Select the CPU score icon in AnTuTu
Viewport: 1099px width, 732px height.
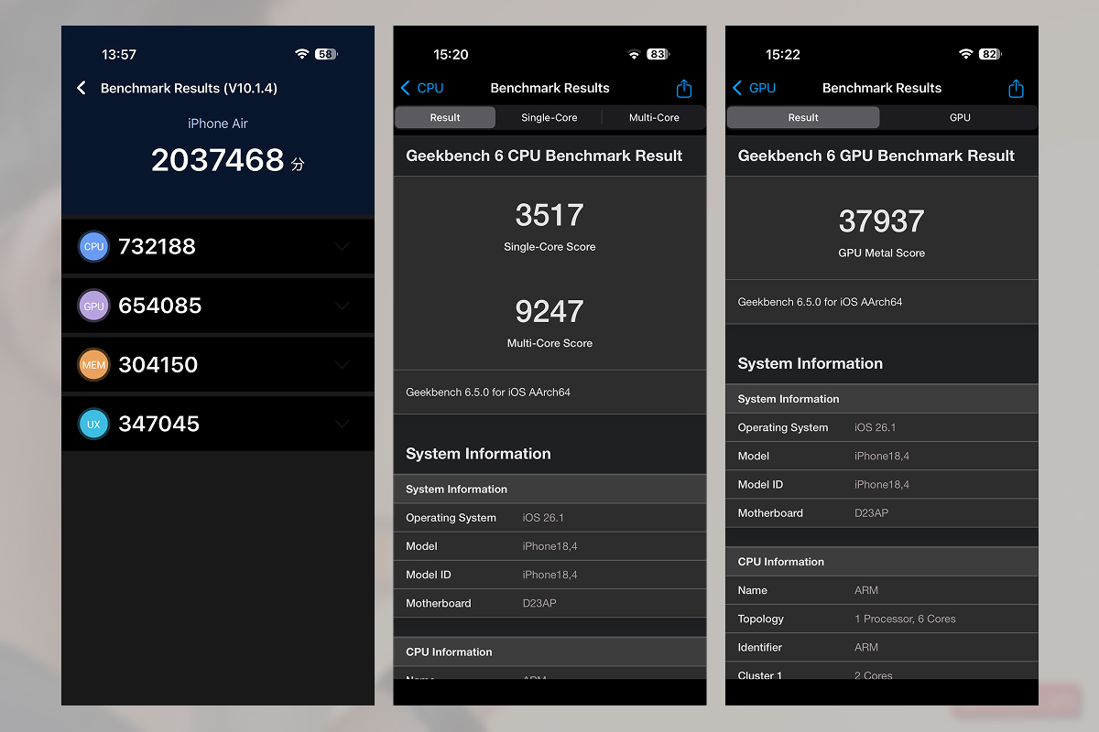93,246
